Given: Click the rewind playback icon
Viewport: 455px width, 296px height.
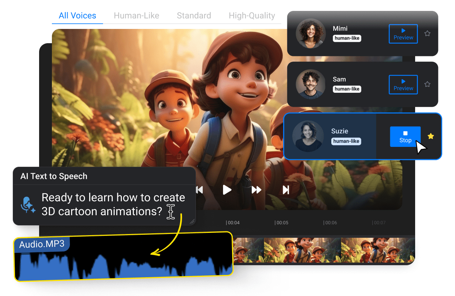Looking at the screenshot, I should click(x=199, y=190).
